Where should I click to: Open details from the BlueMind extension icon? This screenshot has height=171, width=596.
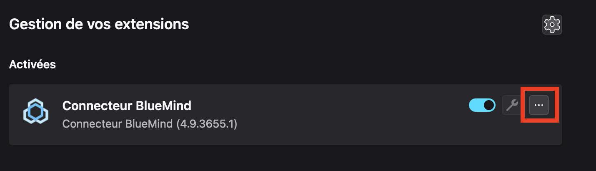coord(35,111)
